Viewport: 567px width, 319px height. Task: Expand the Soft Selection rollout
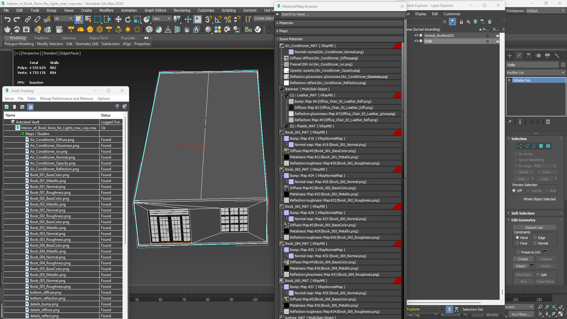[523, 213]
